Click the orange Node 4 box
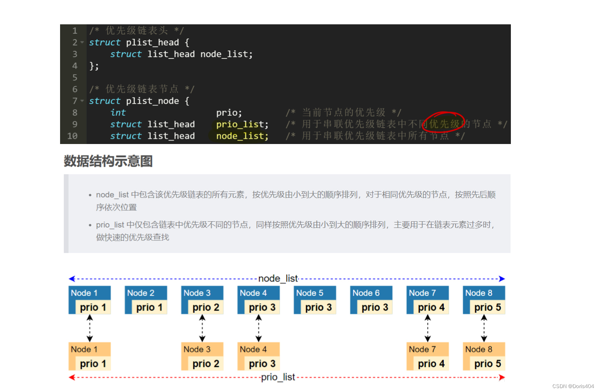The image size is (600, 392). 259,356
